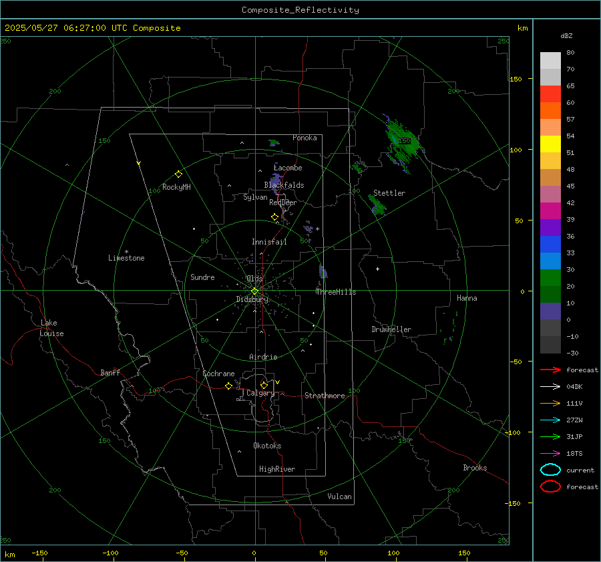Screen dimensions: 601x562
Task: Pick the magenta 42-39 dBZ color swatch
Action: pyautogui.click(x=550, y=211)
